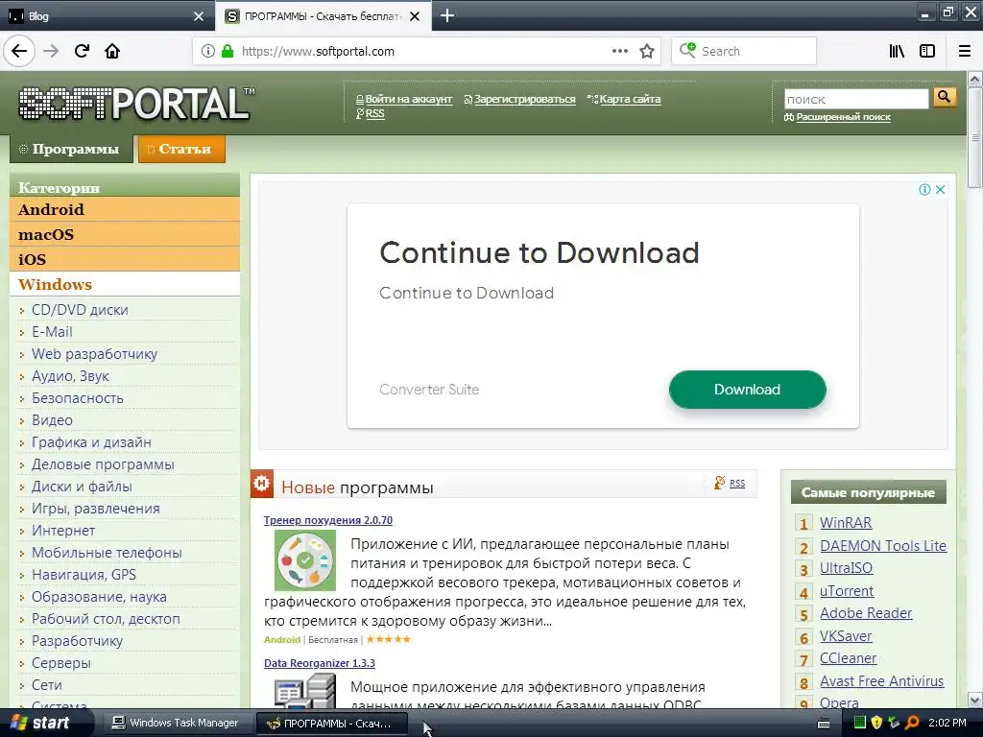This screenshot has height=737, width=983.
Task: Show site information icon in address bar
Action: click(208, 52)
